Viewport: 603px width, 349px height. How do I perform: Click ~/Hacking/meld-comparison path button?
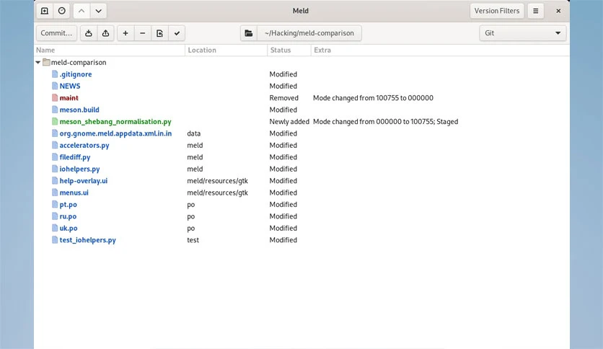309,33
